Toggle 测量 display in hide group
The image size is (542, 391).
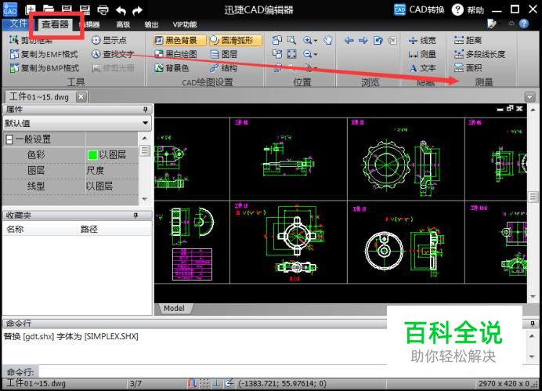[422, 54]
